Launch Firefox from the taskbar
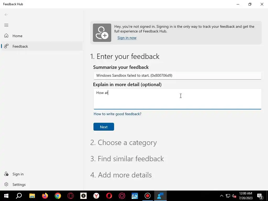268x201 pixels. (x=45, y=196)
